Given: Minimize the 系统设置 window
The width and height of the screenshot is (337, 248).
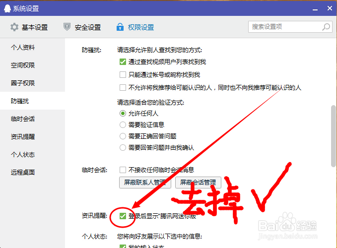Looking at the screenshot, I should click(315, 9).
